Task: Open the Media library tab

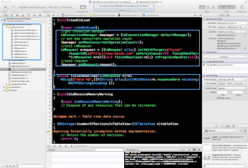Action: pos(233,126)
